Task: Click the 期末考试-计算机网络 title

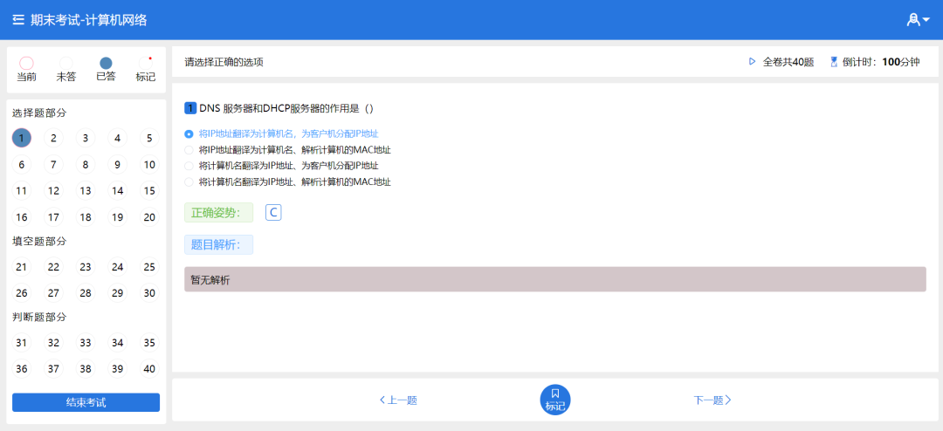Action: click(x=88, y=20)
